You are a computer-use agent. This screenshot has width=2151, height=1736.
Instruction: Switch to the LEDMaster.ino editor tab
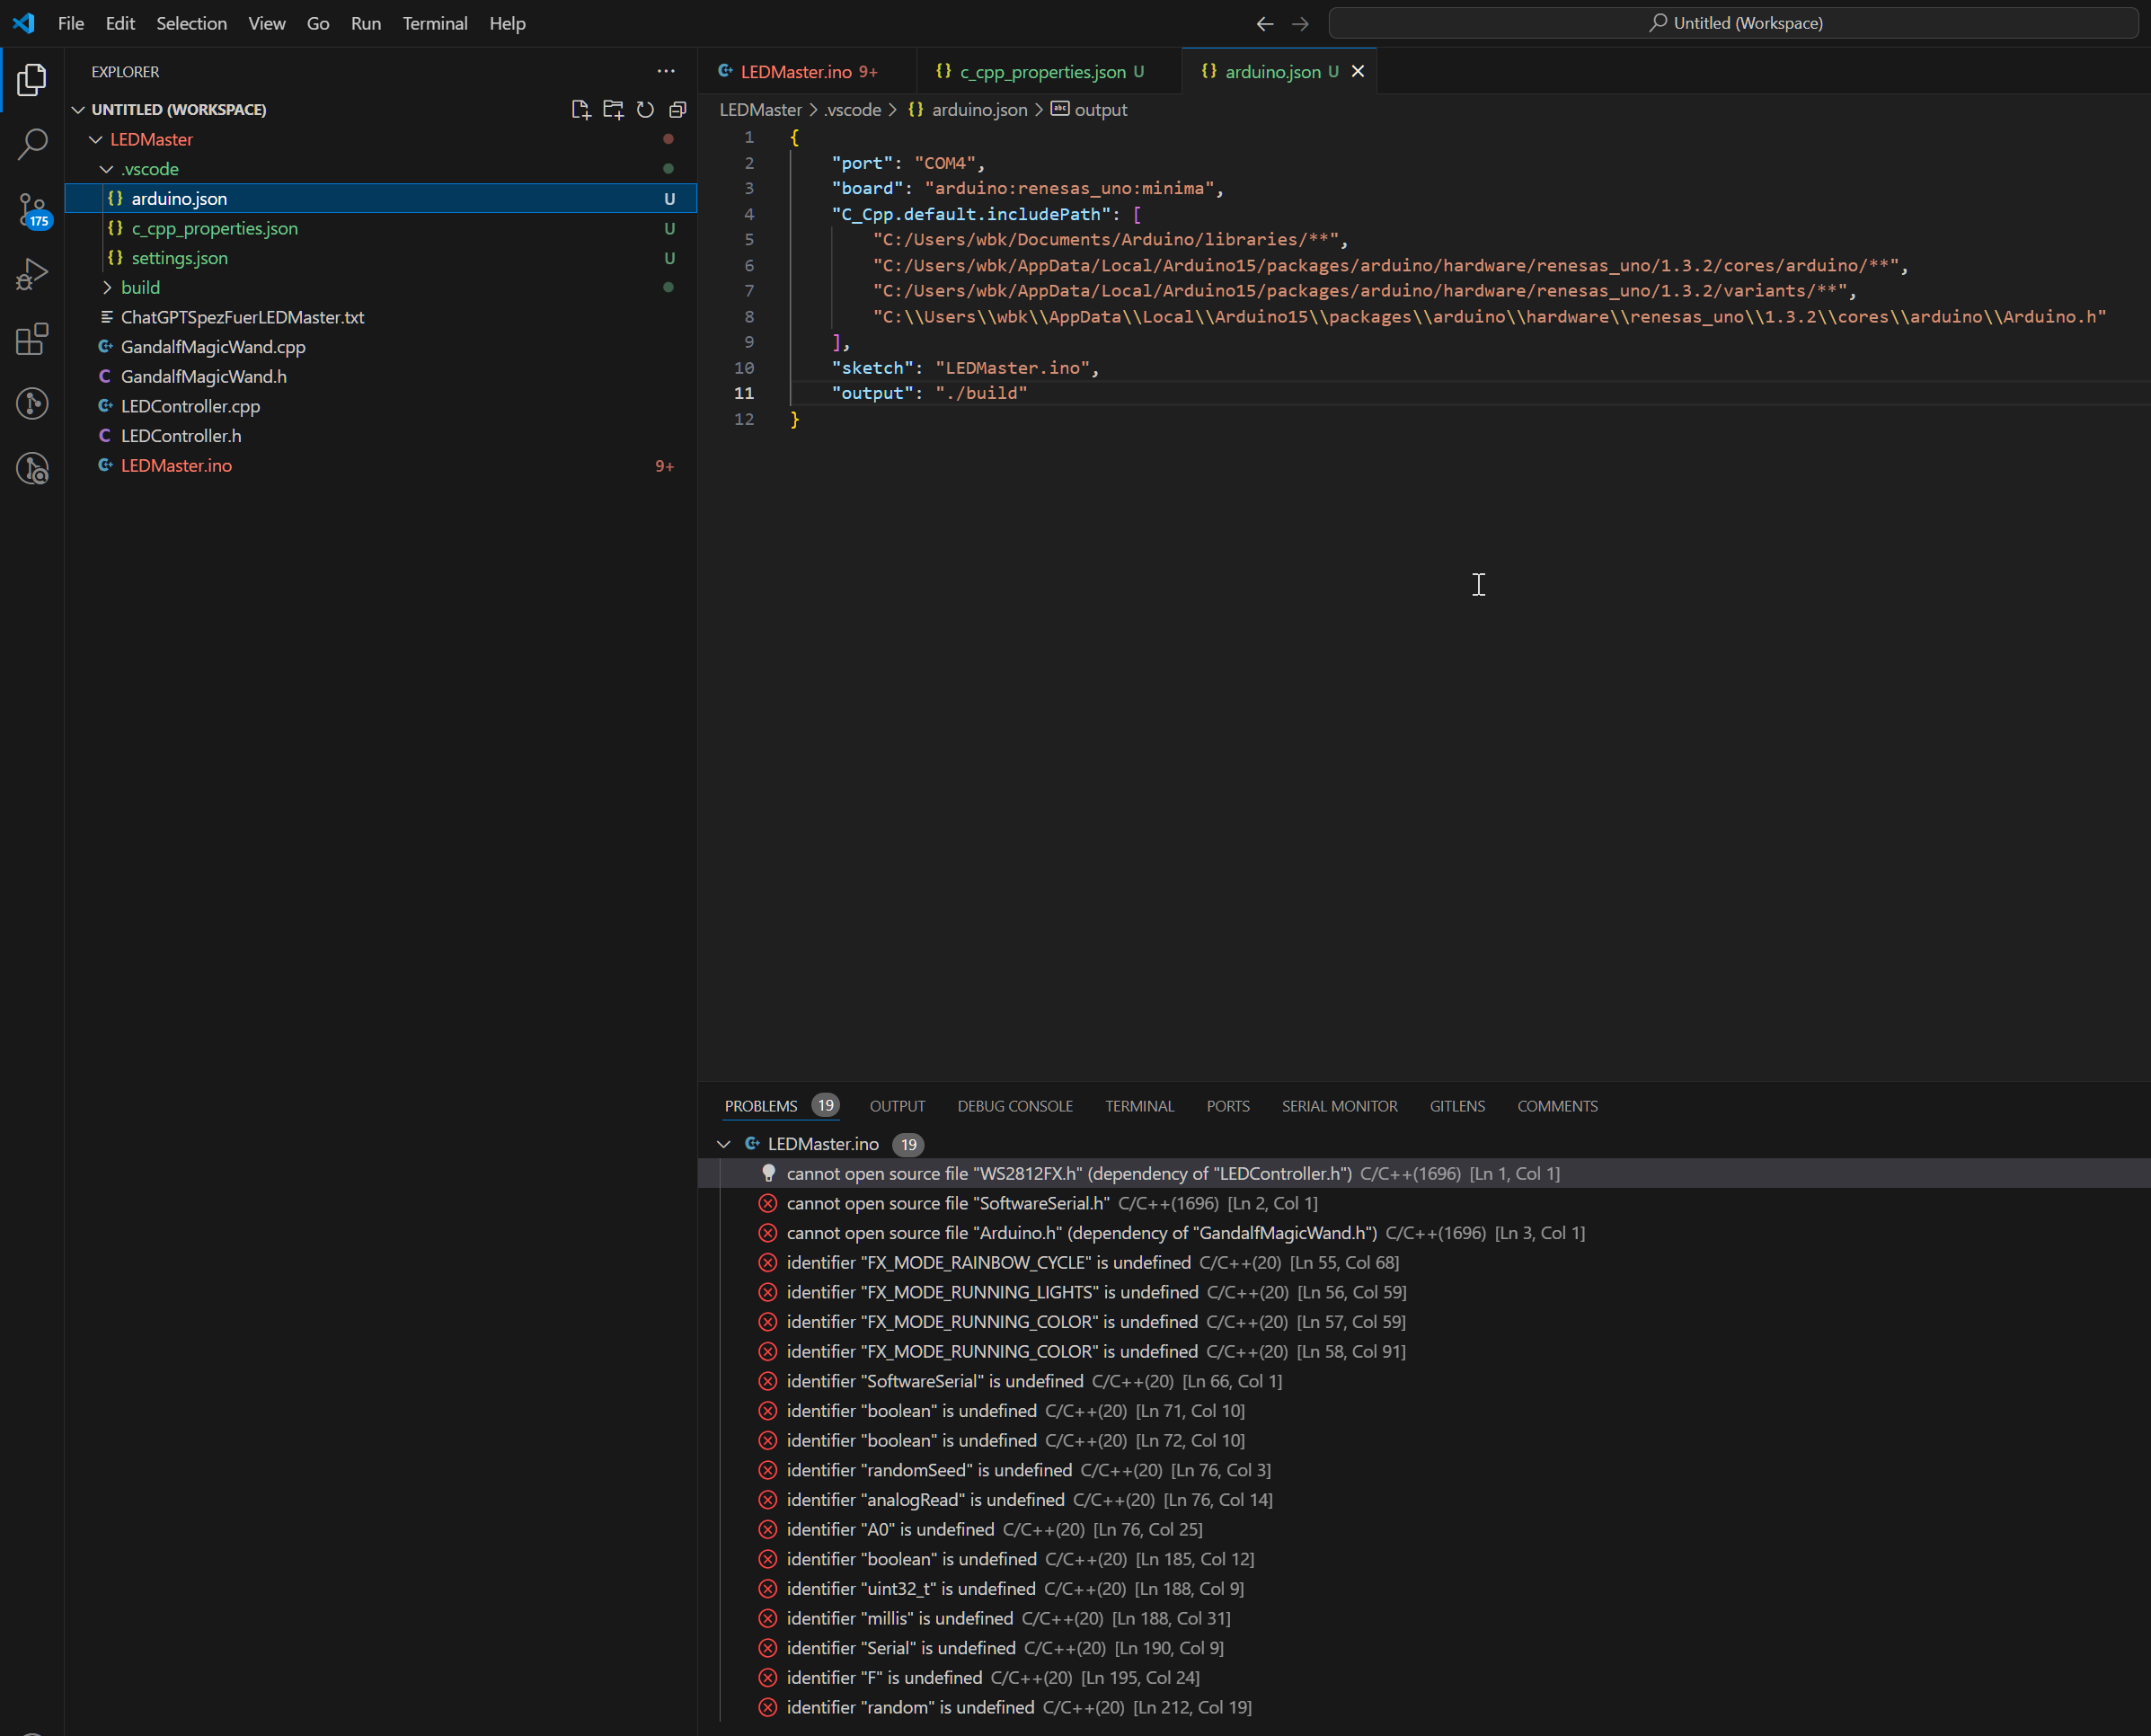(808, 72)
